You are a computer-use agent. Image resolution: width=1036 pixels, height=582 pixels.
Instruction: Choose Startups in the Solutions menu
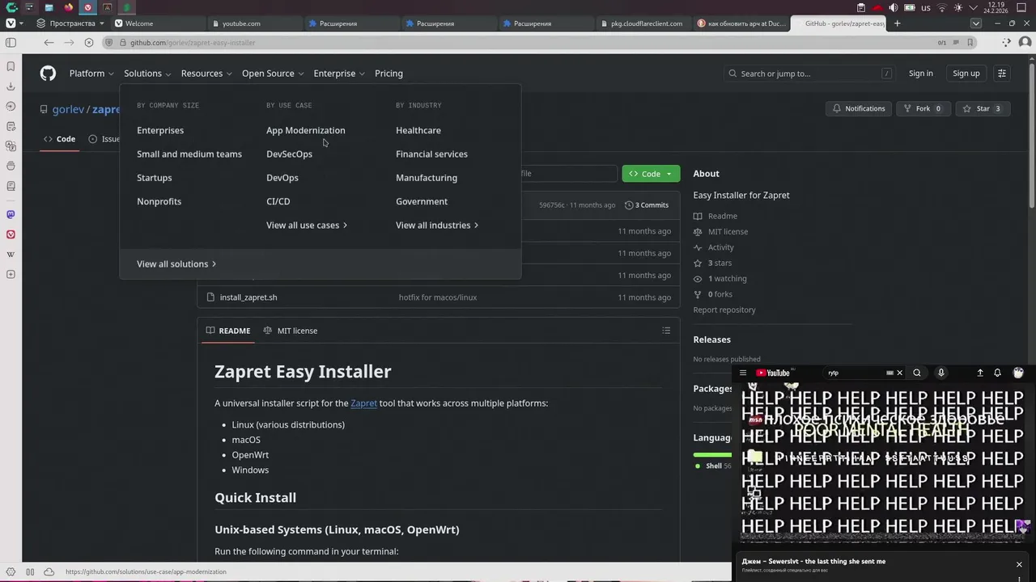155,178
